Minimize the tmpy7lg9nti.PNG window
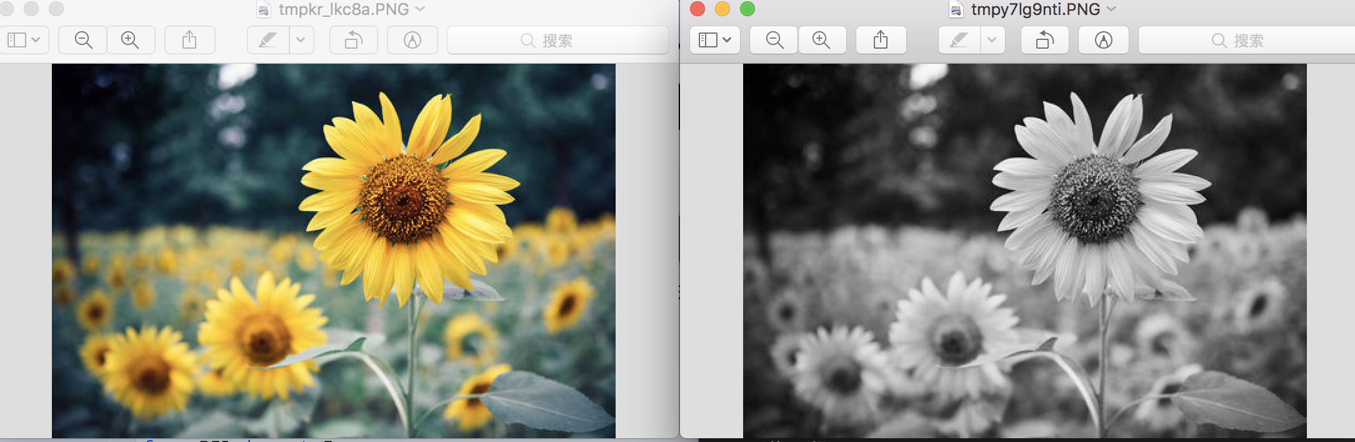Image resolution: width=1355 pixels, height=442 pixels. point(722,9)
